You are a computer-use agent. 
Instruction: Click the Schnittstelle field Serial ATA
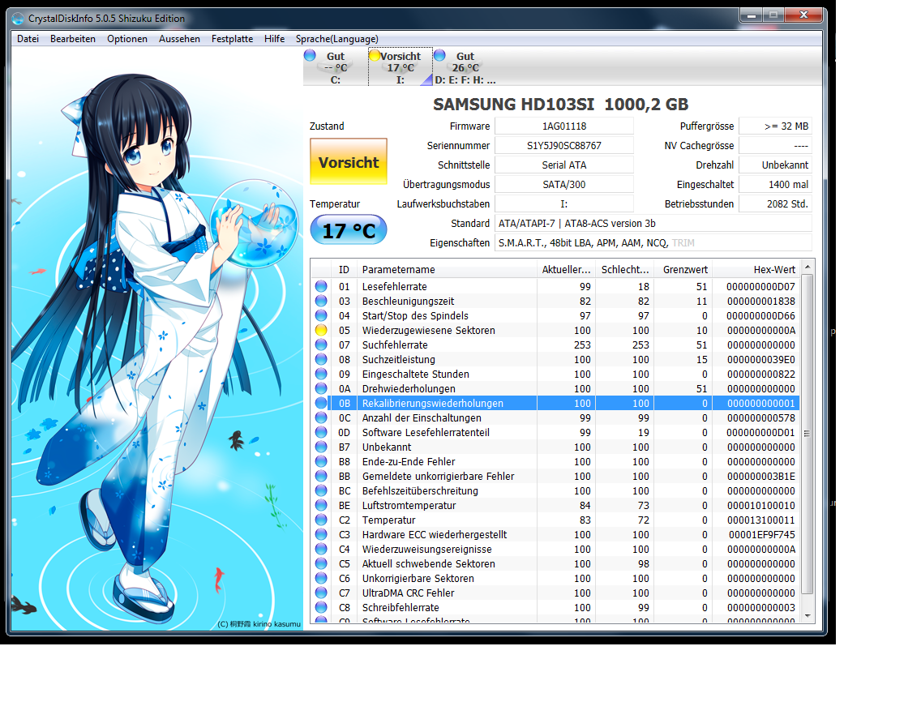[564, 165]
